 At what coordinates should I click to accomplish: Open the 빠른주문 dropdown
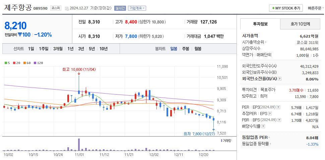pos(316,8)
